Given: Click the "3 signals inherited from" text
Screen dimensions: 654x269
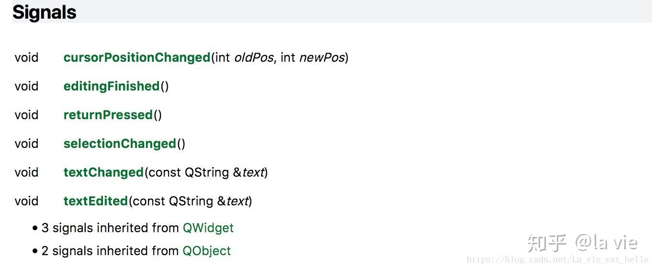Looking at the screenshot, I should pos(110,228).
